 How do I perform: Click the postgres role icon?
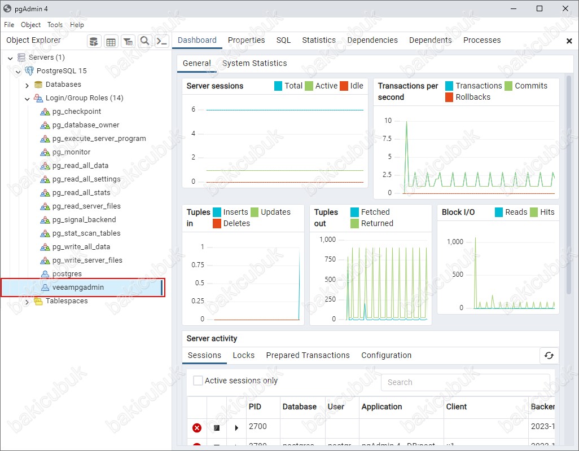pyautogui.click(x=45, y=273)
